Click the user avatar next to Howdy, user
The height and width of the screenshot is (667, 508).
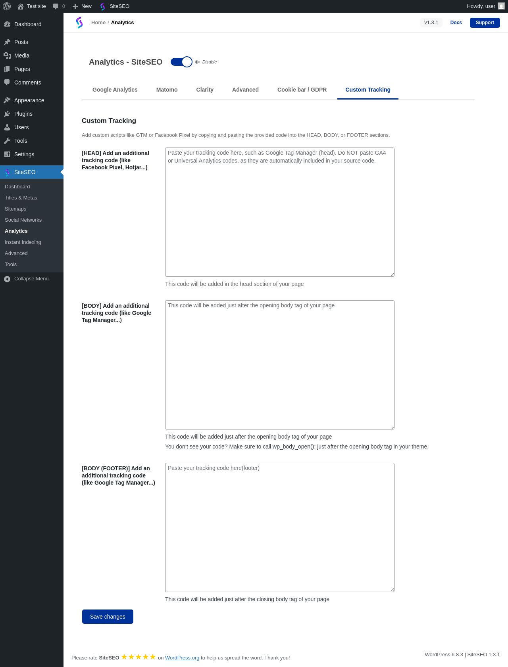501,6
